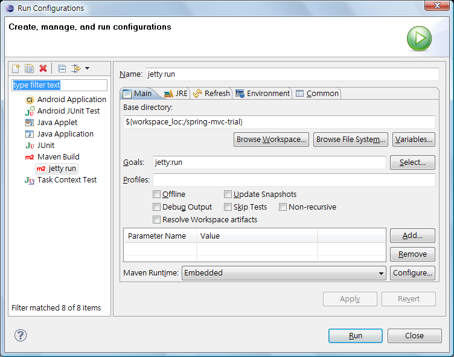The height and width of the screenshot is (357, 454).
Task: Click the red Delete configuration icon
Action: pyautogui.click(x=43, y=68)
